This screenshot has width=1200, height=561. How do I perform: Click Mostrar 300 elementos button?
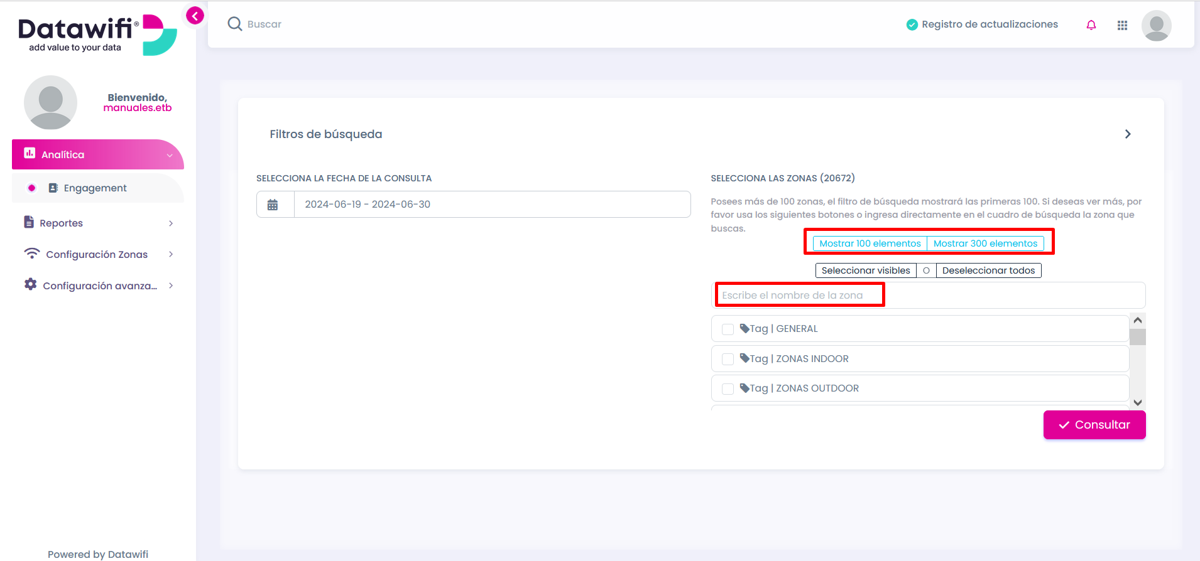coord(985,243)
